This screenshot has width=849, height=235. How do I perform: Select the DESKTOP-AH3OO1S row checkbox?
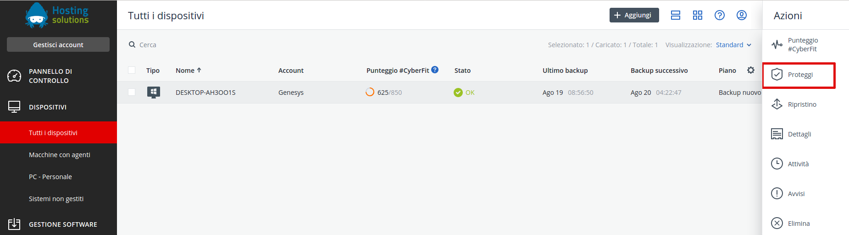click(x=132, y=92)
